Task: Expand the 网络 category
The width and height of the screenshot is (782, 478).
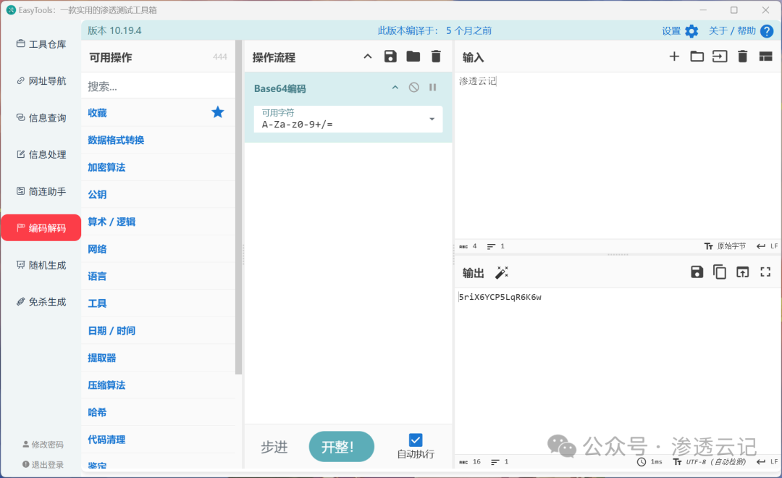Action: click(x=158, y=248)
